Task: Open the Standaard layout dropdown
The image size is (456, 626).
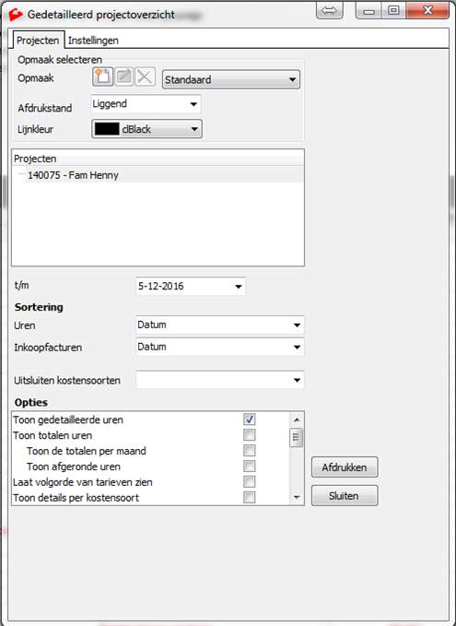Action: pos(231,79)
